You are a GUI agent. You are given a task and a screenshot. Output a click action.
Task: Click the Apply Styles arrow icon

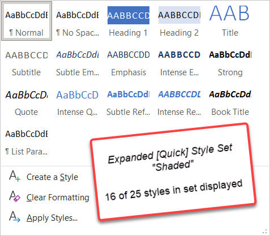point(15,217)
